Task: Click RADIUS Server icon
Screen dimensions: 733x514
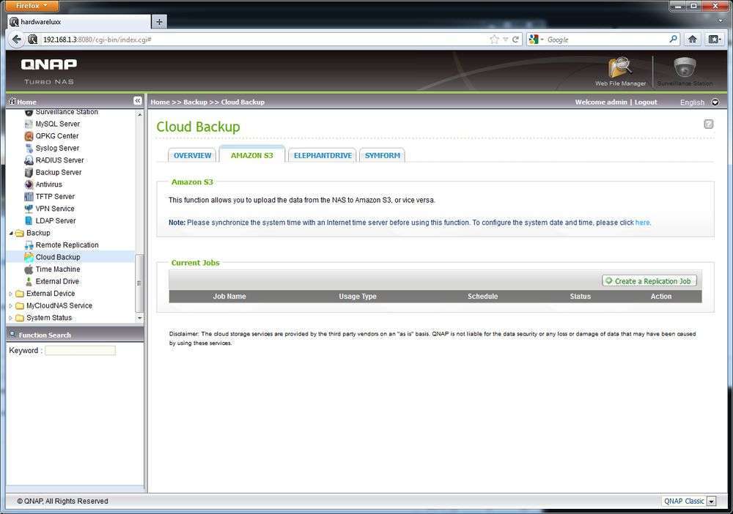Action: 29,160
